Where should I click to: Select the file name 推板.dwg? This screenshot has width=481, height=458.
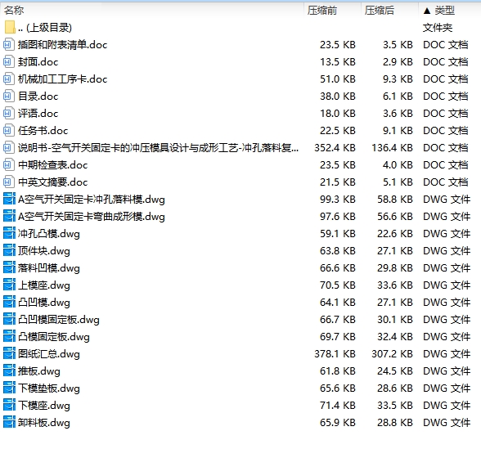point(39,371)
